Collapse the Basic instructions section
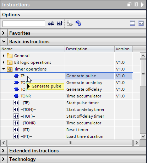Screen dimensions: 147x163 (4, 41)
